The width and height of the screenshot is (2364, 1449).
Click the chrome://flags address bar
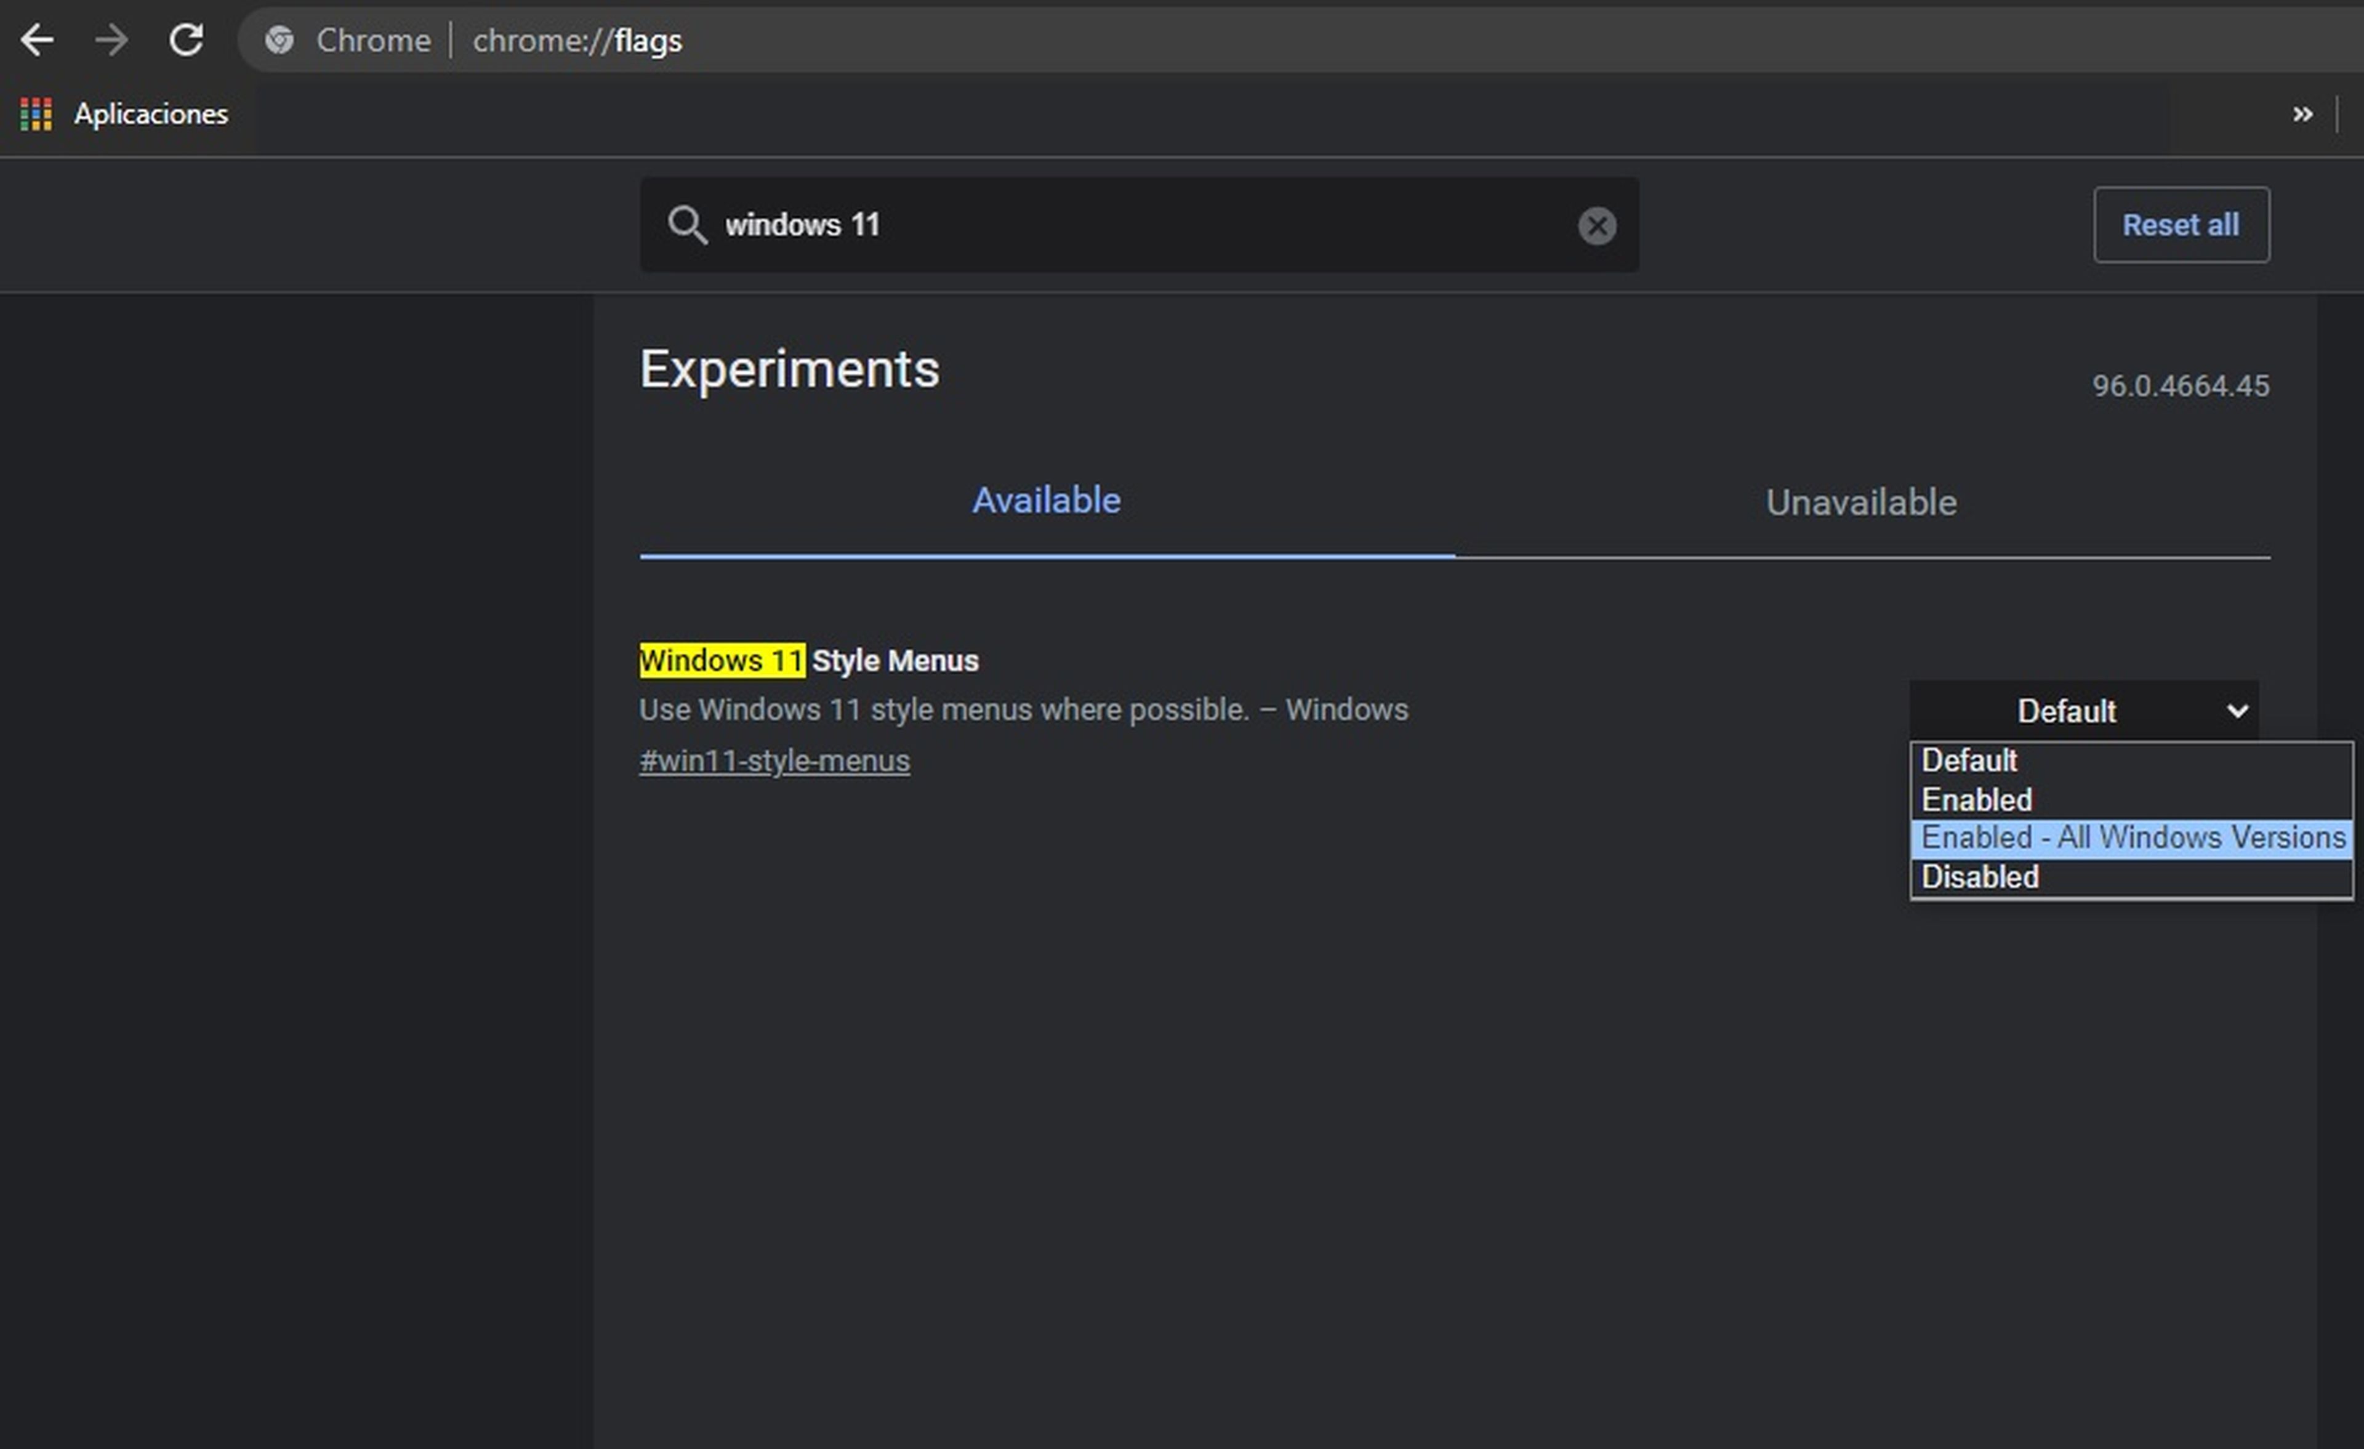click(x=1151, y=40)
